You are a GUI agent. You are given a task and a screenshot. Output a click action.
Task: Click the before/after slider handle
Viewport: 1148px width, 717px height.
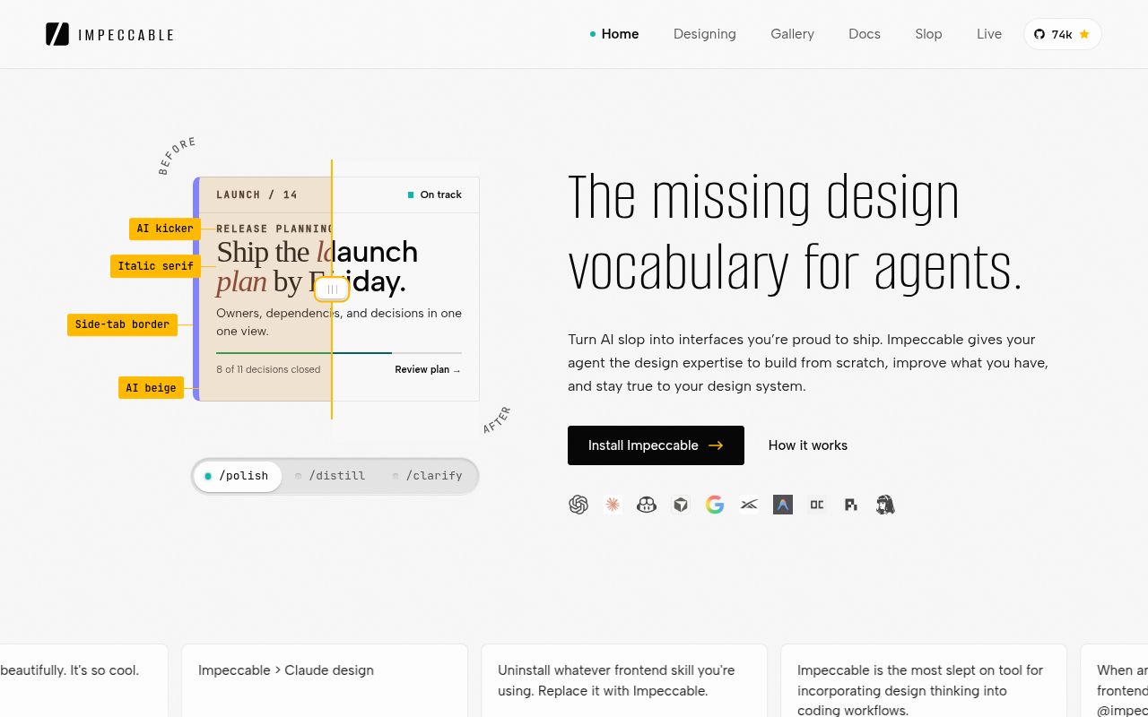332,289
